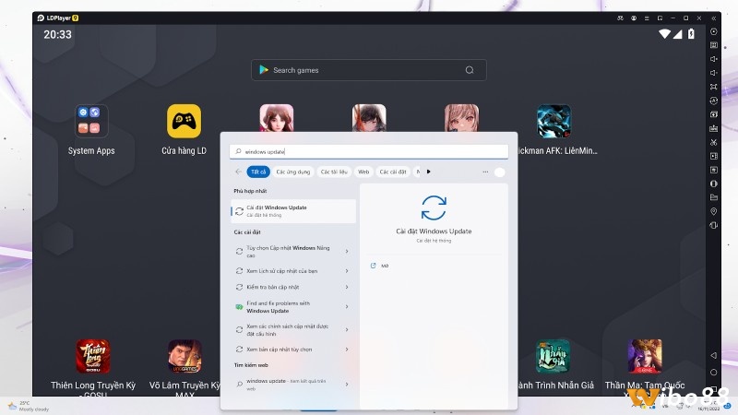This screenshot has height=415, width=738.
Task: Click the windows update search text box
Action: coord(369,151)
